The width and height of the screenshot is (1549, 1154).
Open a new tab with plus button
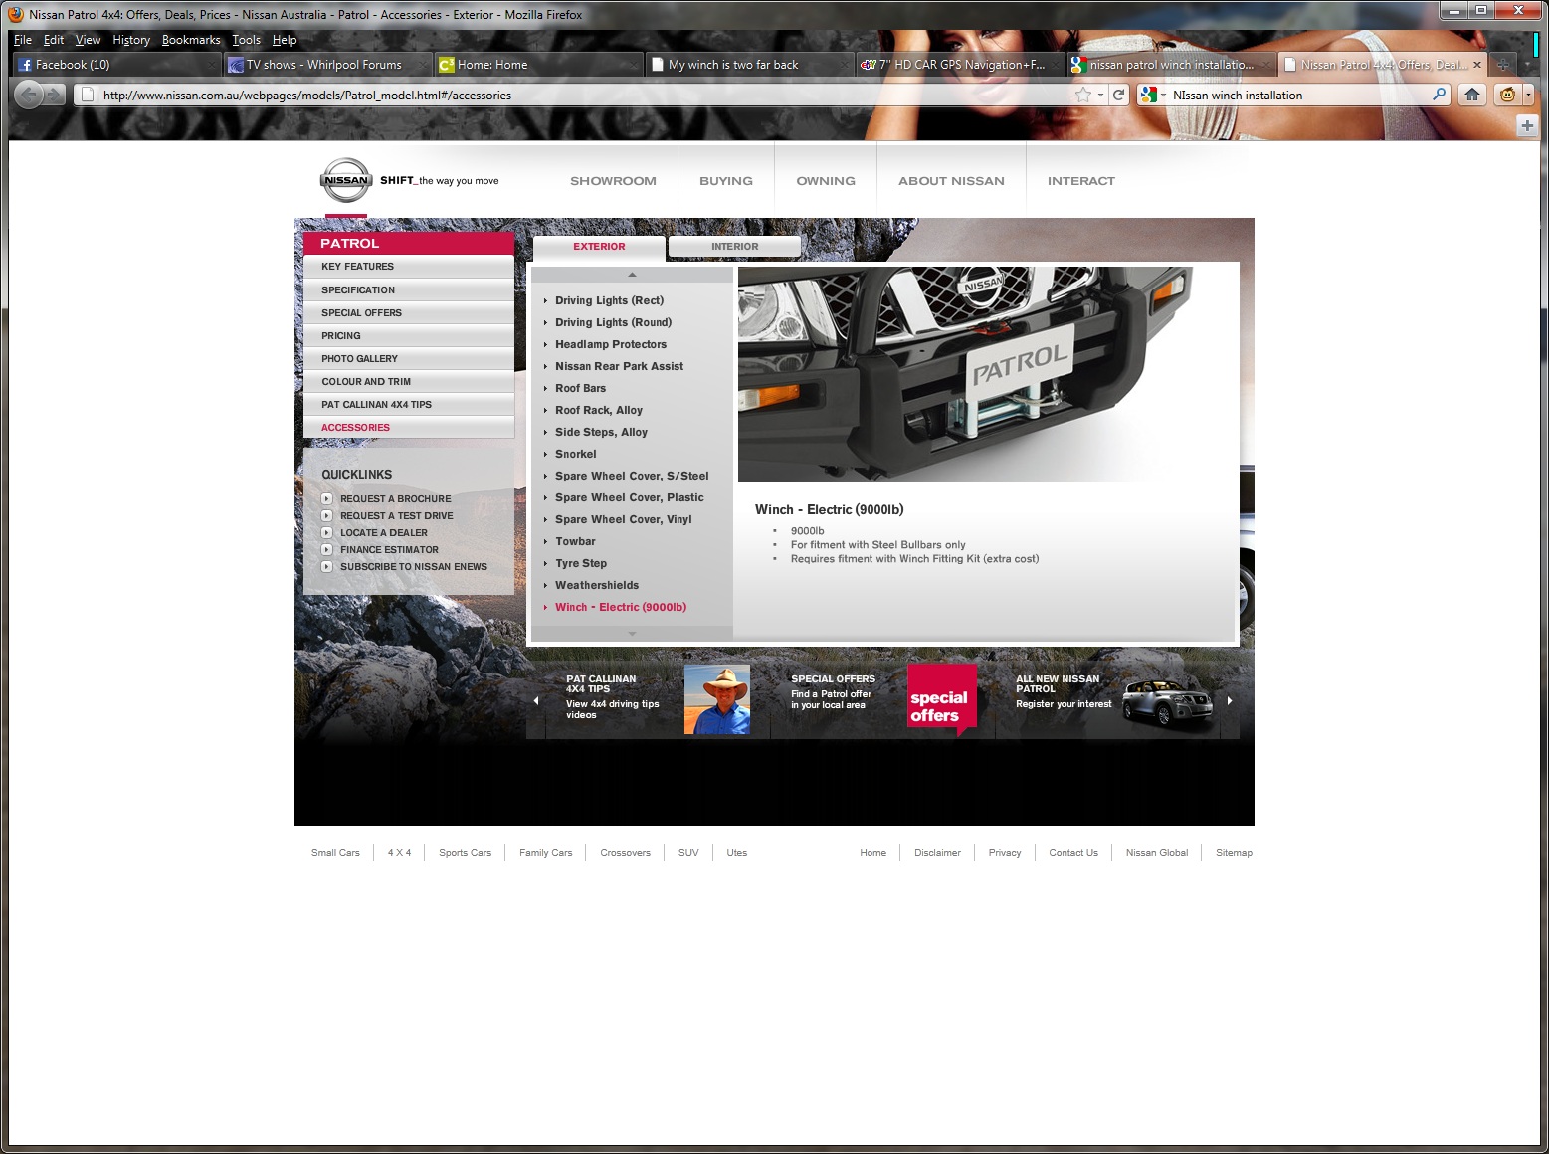(1503, 65)
